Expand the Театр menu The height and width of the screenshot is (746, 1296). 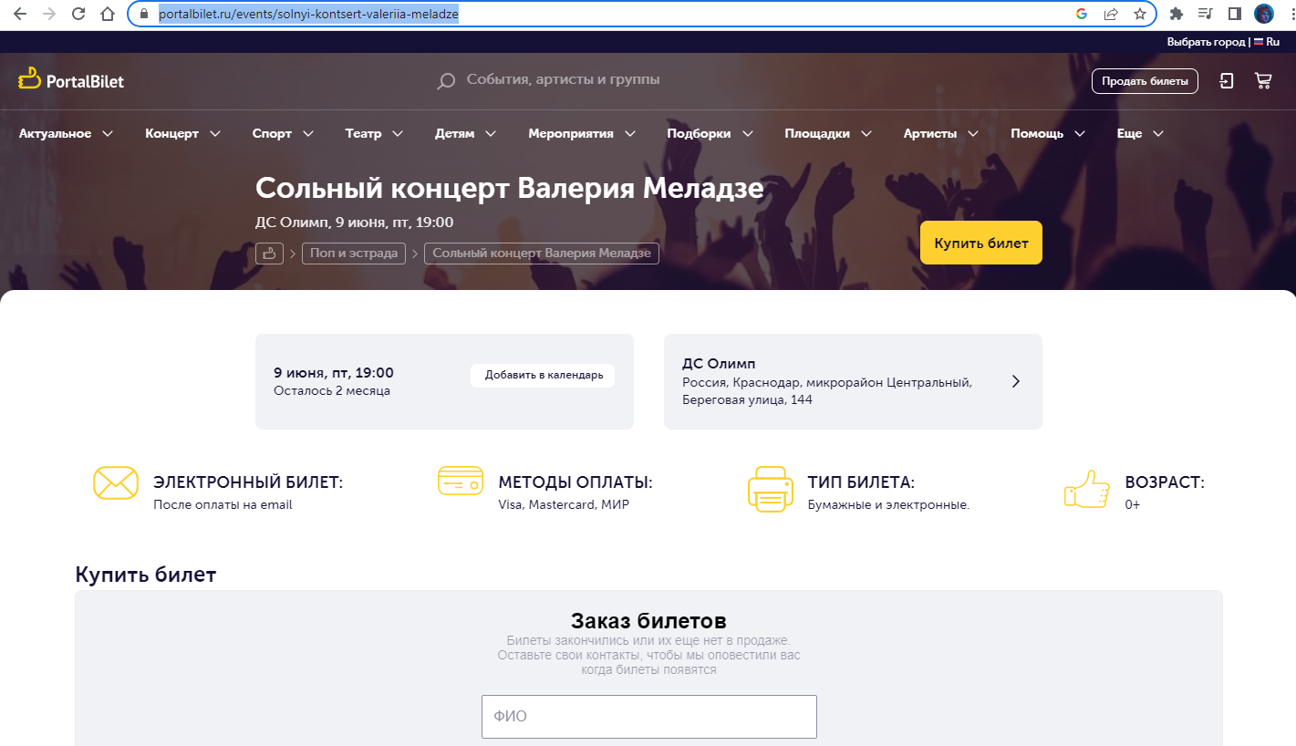pos(375,134)
